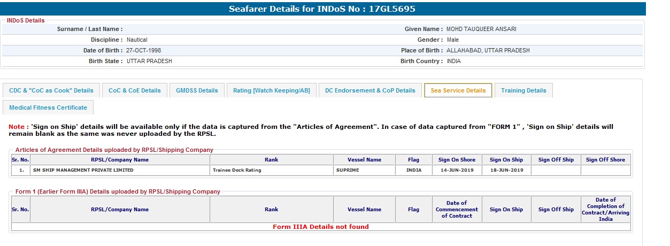The image size is (670, 246).
Task: Click the 14-JUN-2019 sign on shore date
Action: [x=457, y=171]
